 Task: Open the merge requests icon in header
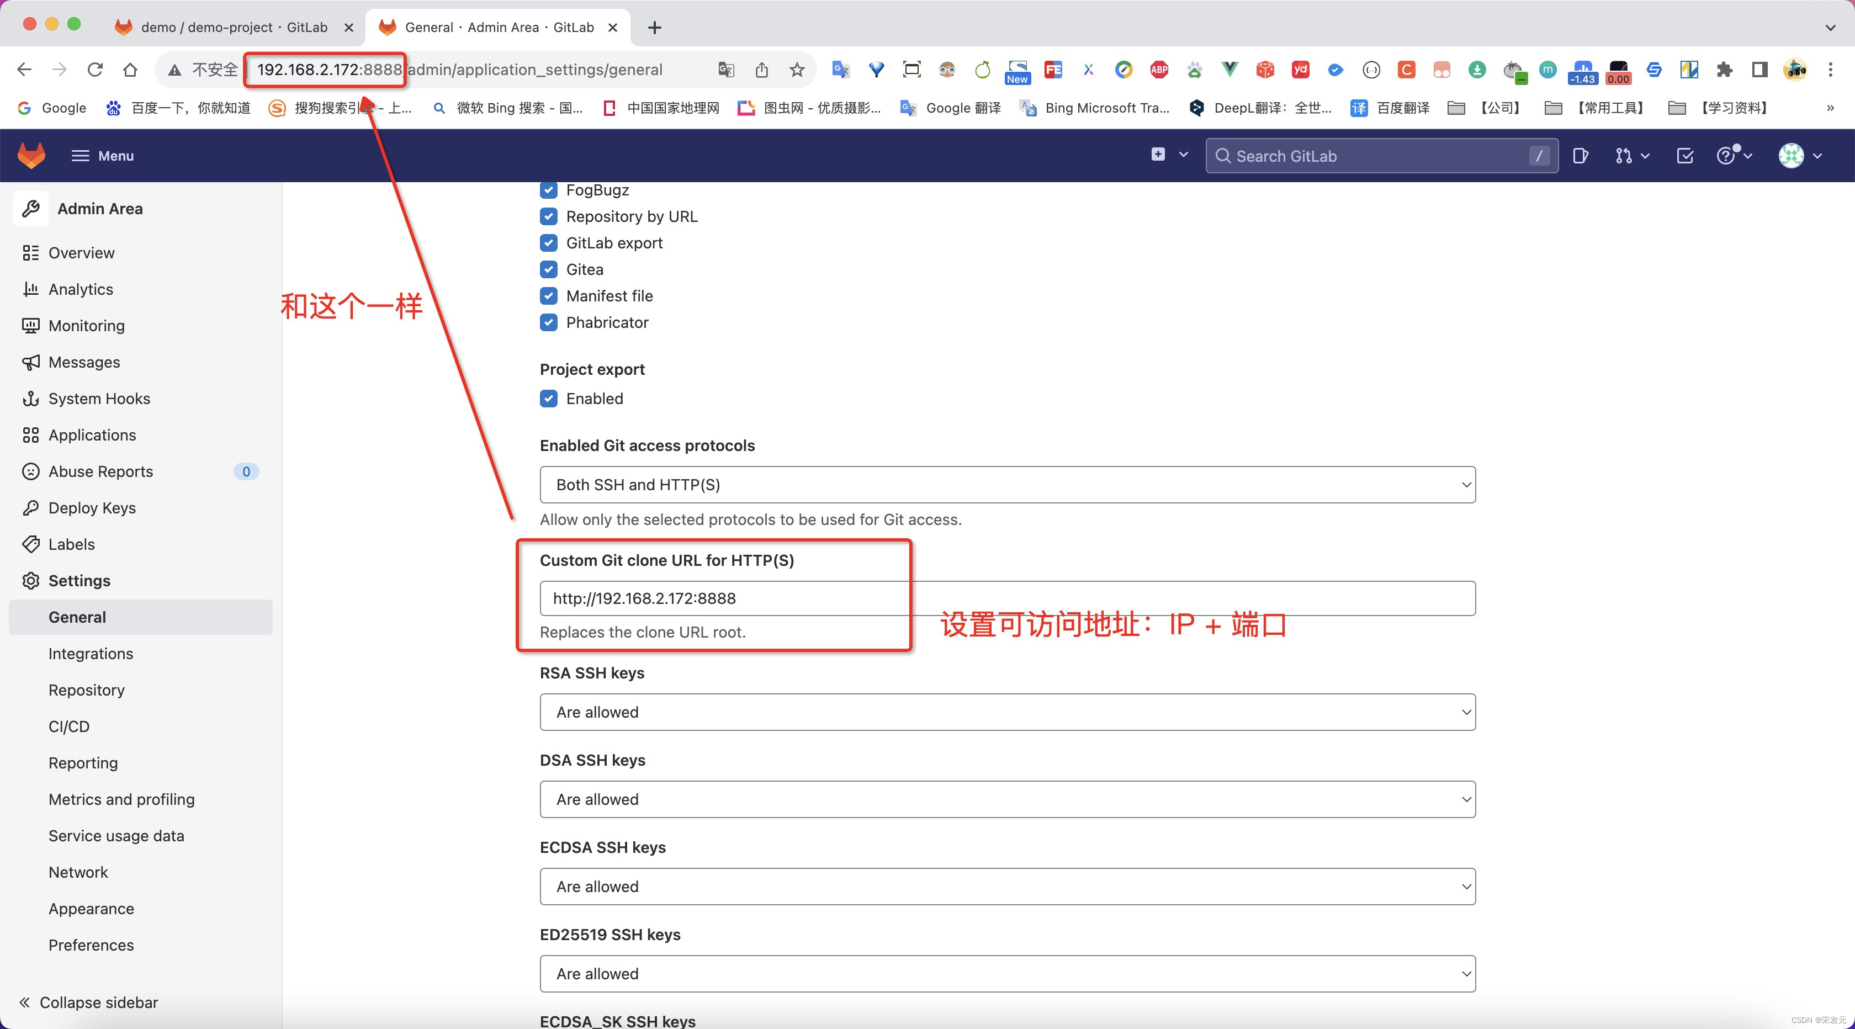1623,156
